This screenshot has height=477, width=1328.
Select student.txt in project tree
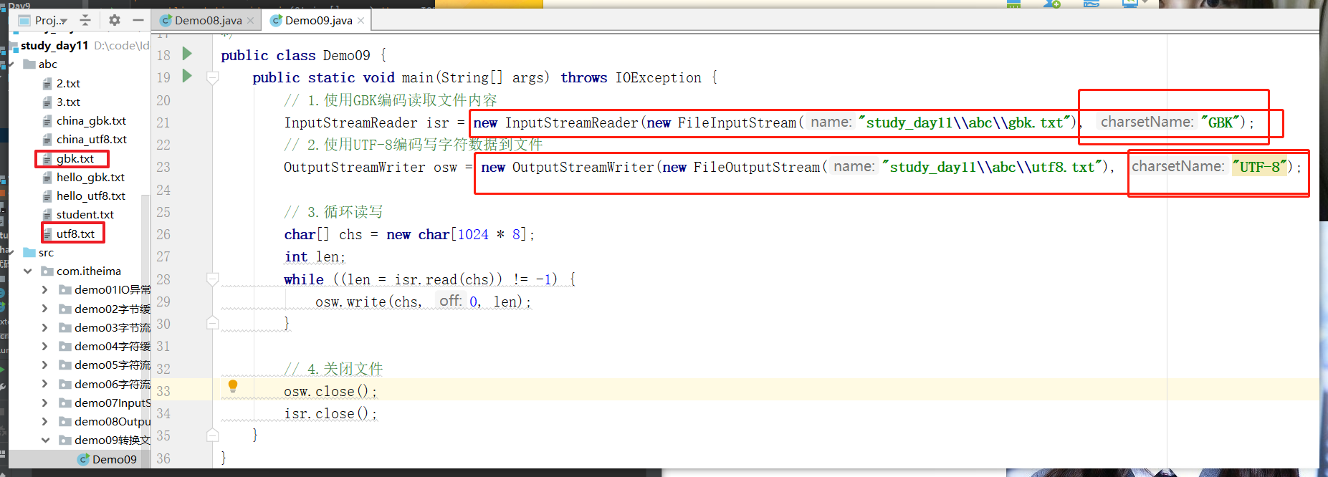point(85,214)
